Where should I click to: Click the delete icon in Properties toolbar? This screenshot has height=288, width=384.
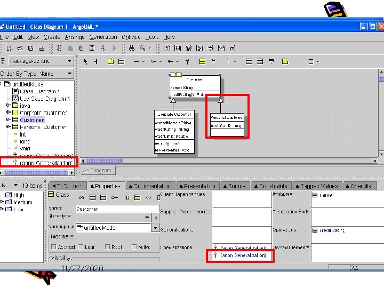point(159,197)
